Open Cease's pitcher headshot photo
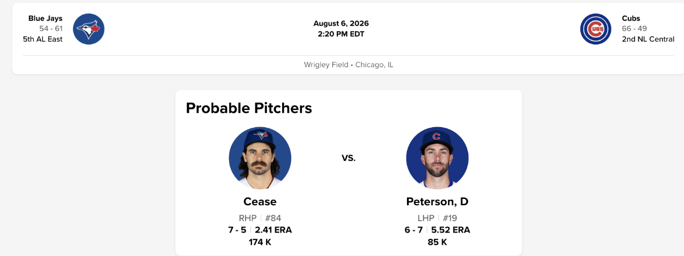This screenshot has height=256, width=684. [260, 158]
